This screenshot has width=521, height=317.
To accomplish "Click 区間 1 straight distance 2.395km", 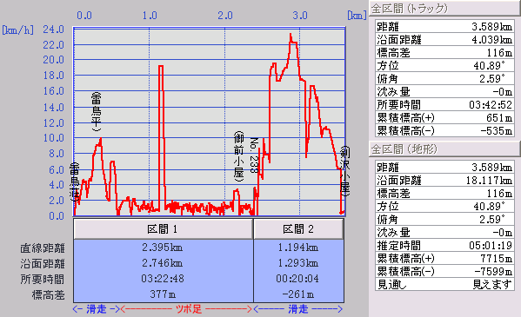I will (162, 248).
